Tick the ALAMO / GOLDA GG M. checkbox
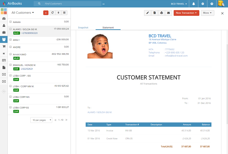The image size is (228, 154). (x=10, y=29)
